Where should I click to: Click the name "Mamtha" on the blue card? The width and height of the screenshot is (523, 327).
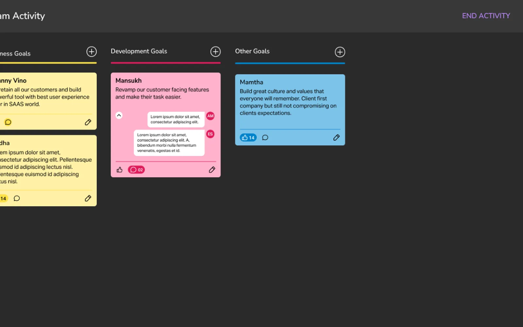(x=251, y=82)
